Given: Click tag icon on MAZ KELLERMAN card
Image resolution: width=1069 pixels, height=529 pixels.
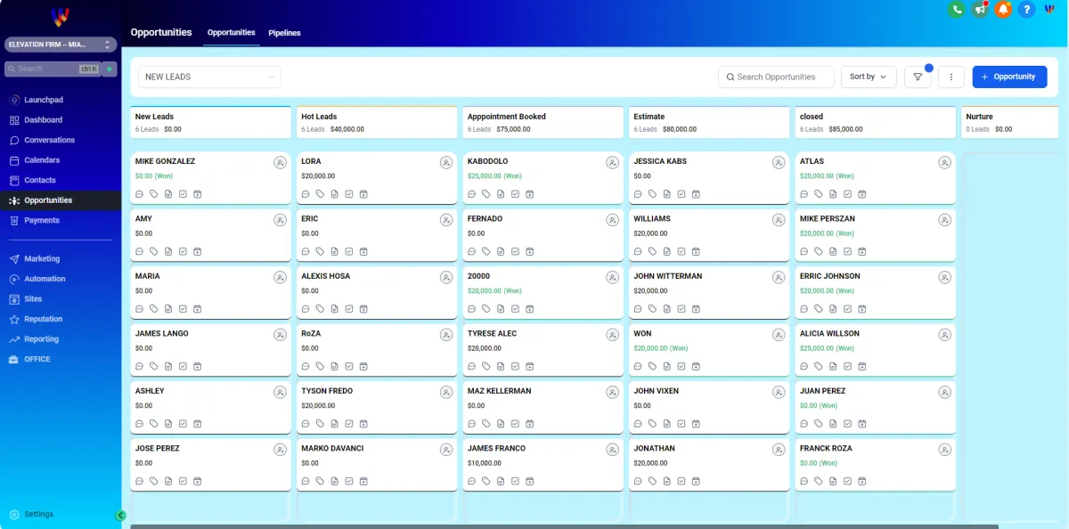Looking at the screenshot, I should [486, 423].
